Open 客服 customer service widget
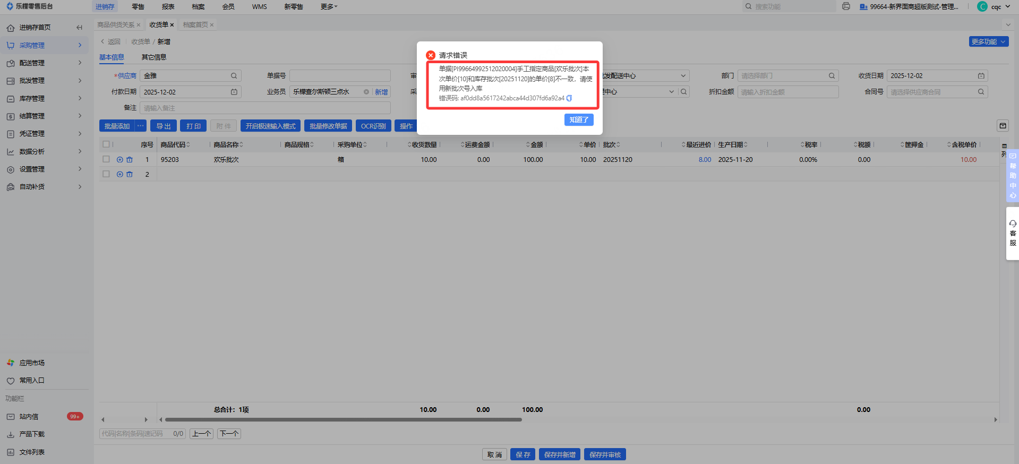Image resolution: width=1019 pixels, height=464 pixels. click(x=1013, y=233)
